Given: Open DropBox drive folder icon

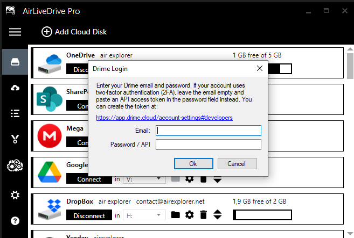Looking at the screenshot, I should pos(176,215).
